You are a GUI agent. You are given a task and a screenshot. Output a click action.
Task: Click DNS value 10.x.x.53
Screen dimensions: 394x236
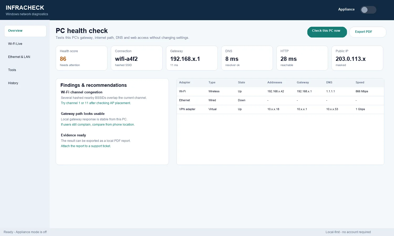[x=332, y=109]
